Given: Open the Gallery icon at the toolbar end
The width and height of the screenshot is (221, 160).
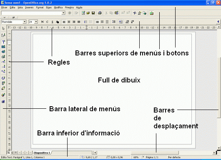Looking at the screenshot, I should (x=152, y=13).
